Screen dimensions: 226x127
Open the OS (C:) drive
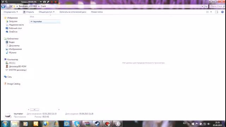(x=12, y=63)
